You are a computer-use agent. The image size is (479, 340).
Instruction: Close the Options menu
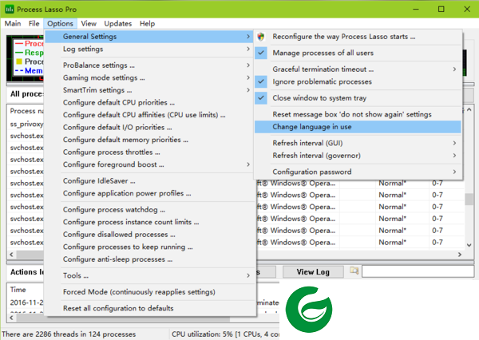[x=60, y=23]
